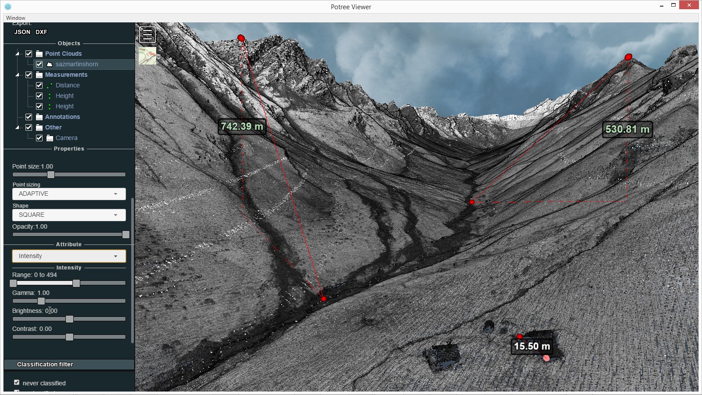Click the sazmartinshorn cloud icon

point(50,64)
